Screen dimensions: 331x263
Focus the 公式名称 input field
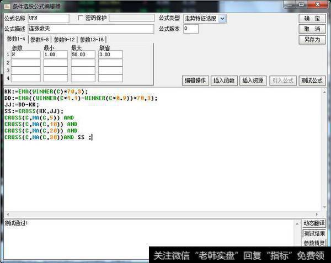[x=48, y=18]
